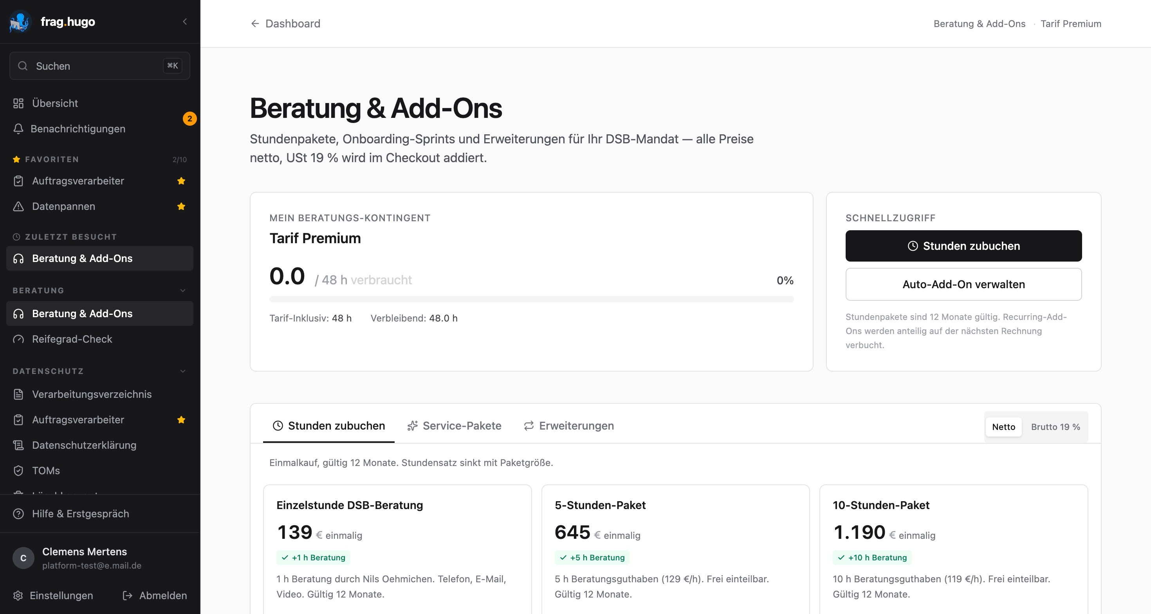This screenshot has height=614, width=1151.
Task: Collapse the Beratung sidebar section
Action: 183,291
